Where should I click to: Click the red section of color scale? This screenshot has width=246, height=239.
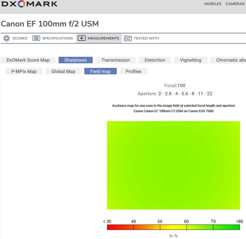(120, 227)
